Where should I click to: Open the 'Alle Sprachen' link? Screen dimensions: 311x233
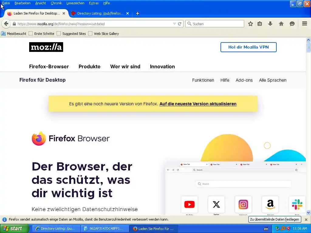coord(272,80)
